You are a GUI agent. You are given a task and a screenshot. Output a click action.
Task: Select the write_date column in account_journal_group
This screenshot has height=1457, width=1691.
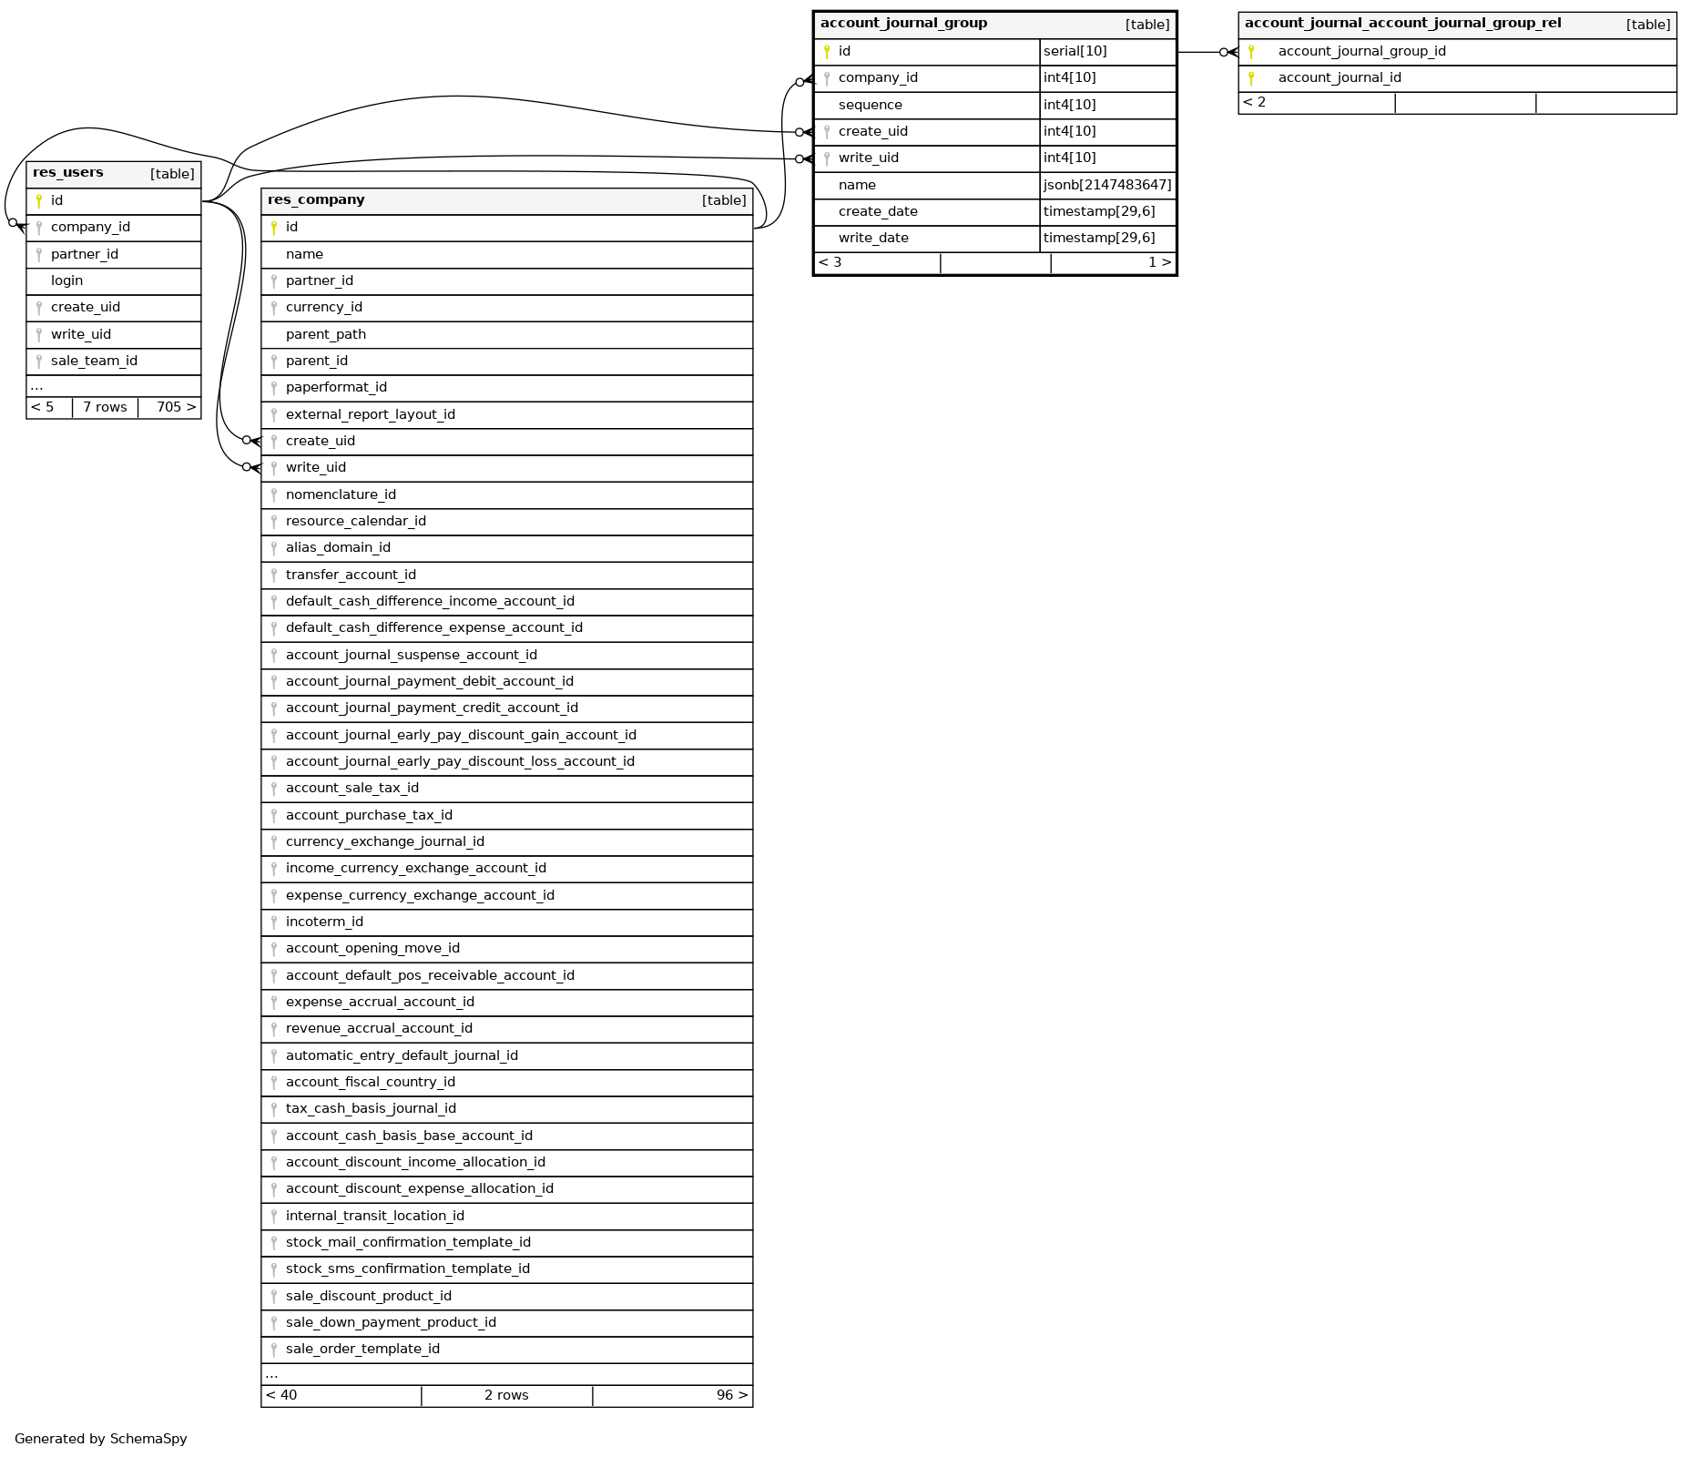(x=872, y=239)
